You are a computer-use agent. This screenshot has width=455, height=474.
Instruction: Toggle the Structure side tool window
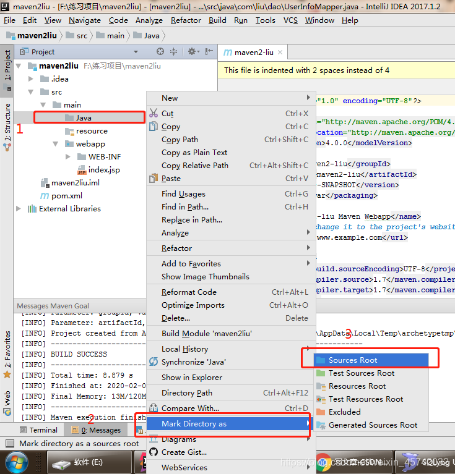pyautogui.click(x=7, y=127)
